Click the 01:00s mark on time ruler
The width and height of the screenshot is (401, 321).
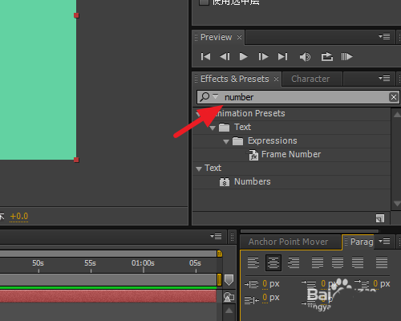(x=143, y=263)
